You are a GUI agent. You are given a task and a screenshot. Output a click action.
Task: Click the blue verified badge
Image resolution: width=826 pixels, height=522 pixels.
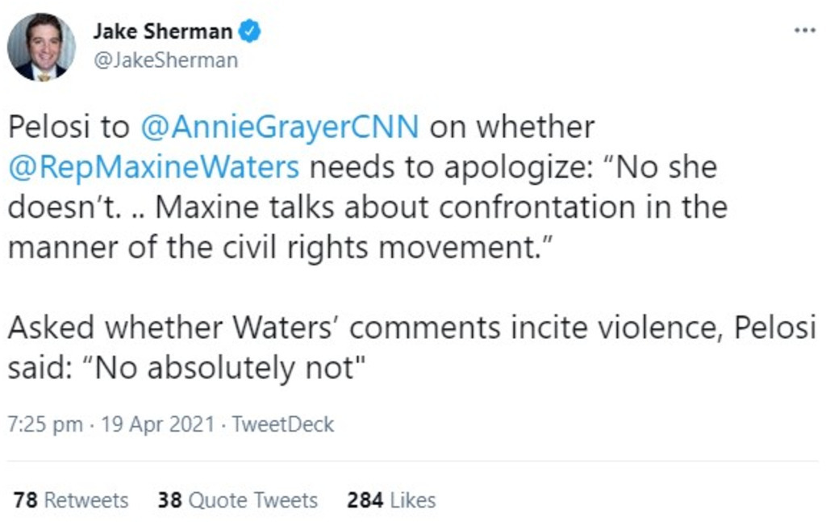point(251,31)
